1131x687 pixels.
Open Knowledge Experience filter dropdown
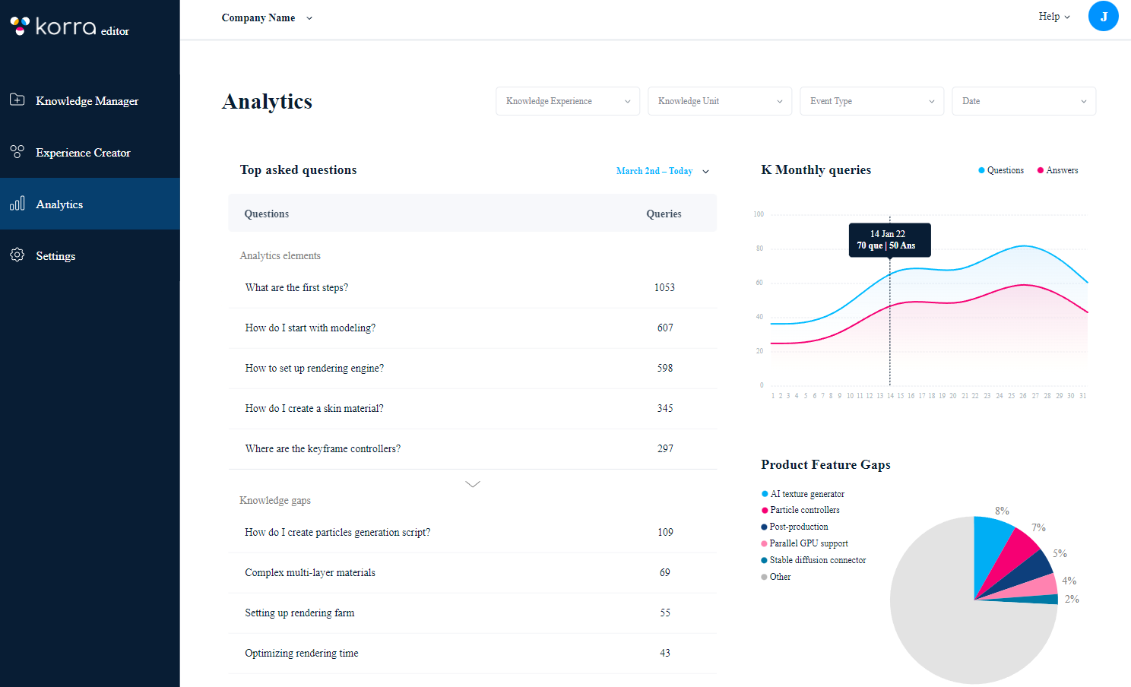click(568, 101)
